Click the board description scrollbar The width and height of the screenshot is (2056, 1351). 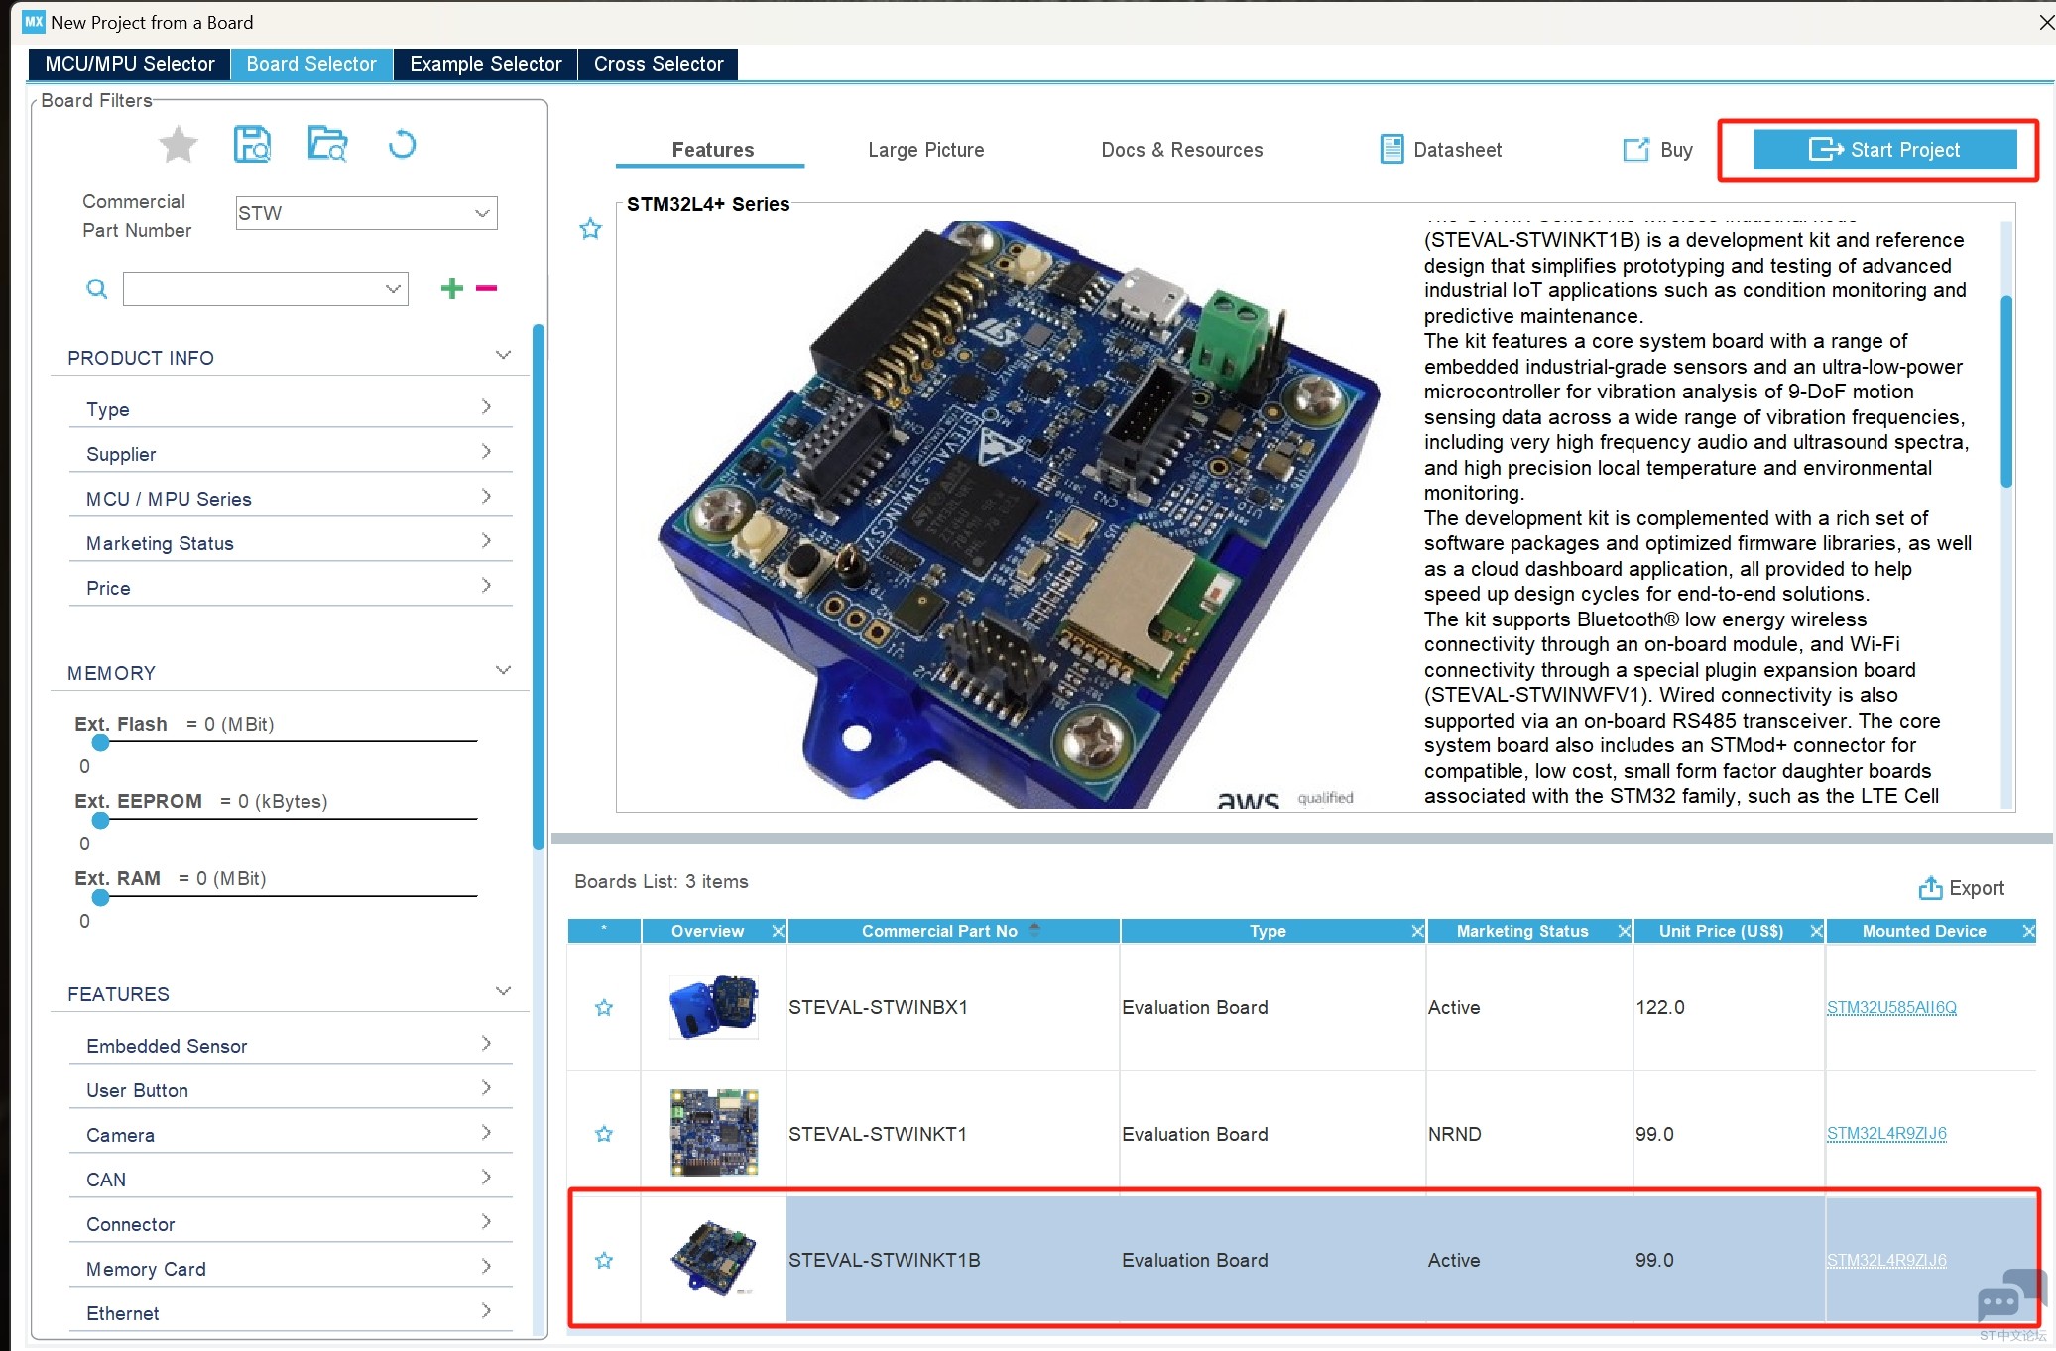[x=2006, y=392]
